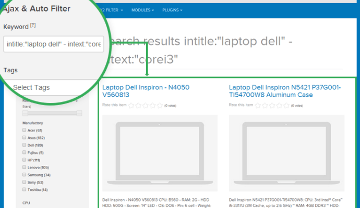Open Laptop Dell Inspiron N5421 Aluminum Case link
The image size is (360, 208).
(285, 91)
